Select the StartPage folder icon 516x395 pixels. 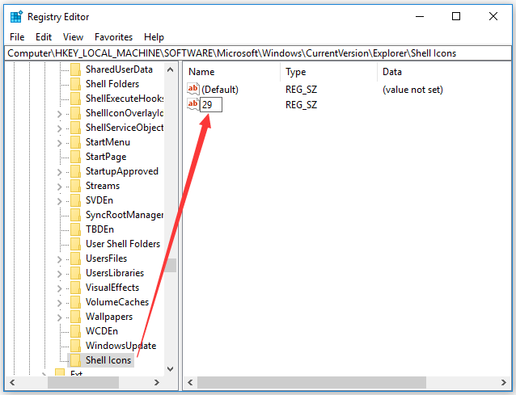click(76, 157)
